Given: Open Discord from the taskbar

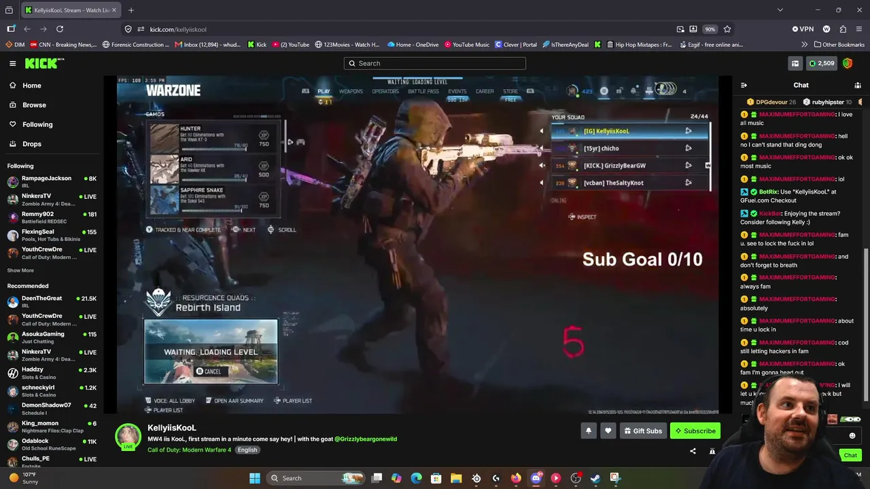Looking at the screenshot, I should pos(536,478).
